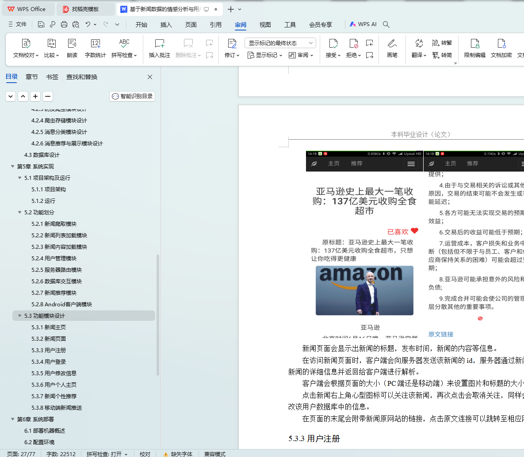
Task: Click 校对 in the status bar
Action: 145,453
